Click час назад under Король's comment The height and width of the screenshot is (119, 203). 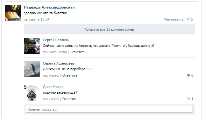tap(51, 99)
